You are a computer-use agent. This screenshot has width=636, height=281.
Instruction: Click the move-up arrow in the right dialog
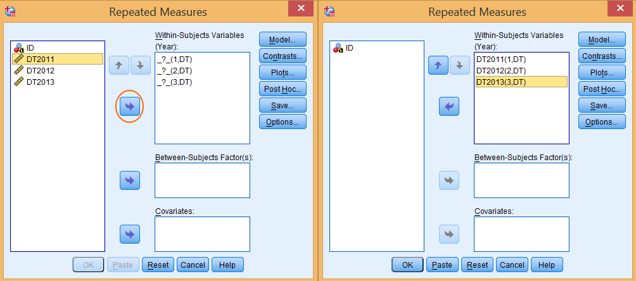pos(438,64)
